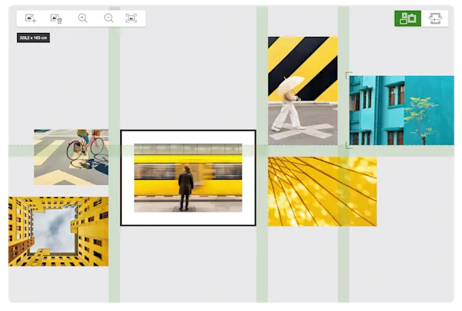Select the cyclist on crosswalk picture
This screenshot has height=311, width=462.
[71, 157]
